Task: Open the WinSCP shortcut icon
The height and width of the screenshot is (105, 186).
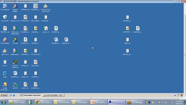Action: click(x=15, y=85)
